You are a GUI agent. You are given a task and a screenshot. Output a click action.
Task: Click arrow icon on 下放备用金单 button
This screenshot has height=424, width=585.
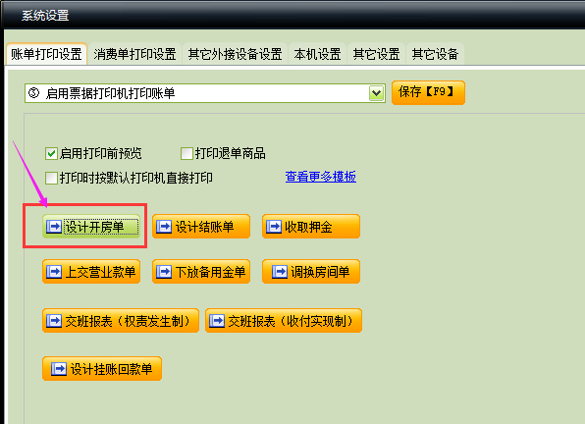tap(164, 272)
